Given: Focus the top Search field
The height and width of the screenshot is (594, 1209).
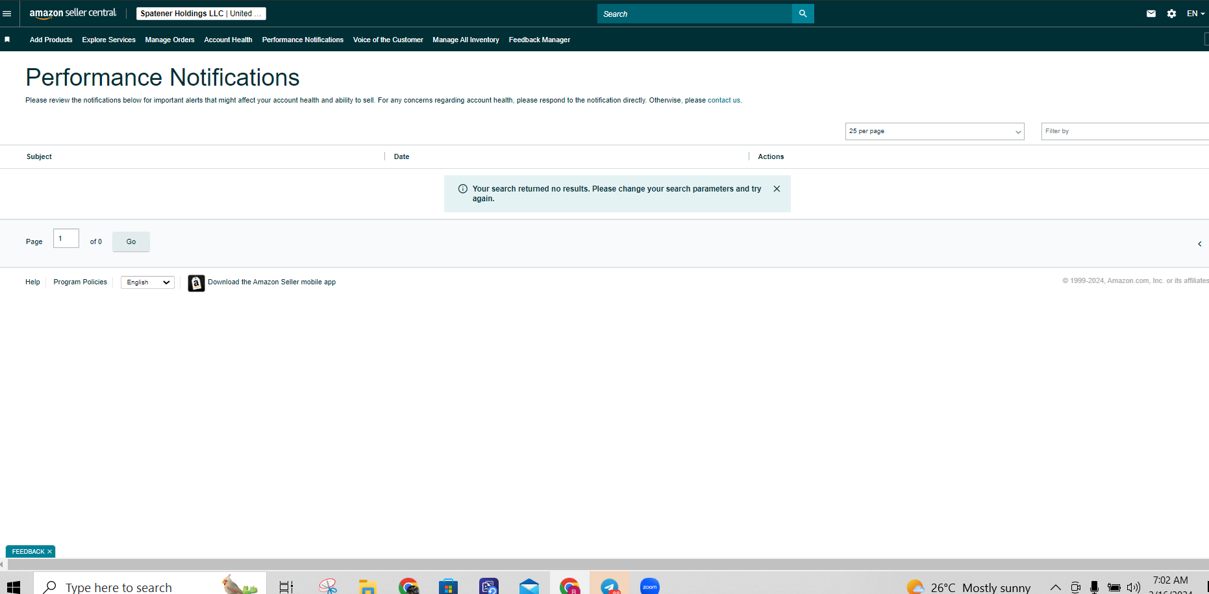Looking at the screenshot, I should click(695, 14).
